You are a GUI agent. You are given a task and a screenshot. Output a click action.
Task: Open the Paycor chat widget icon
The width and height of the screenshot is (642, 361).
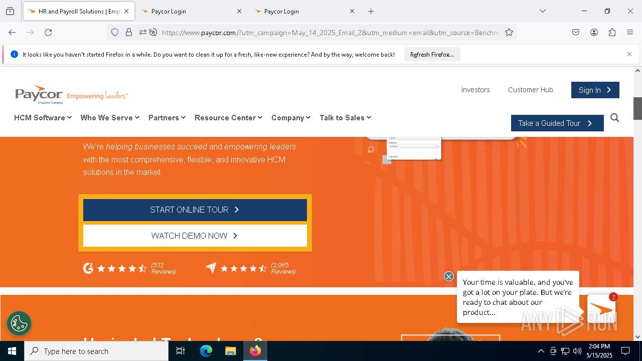pos(601,309)
